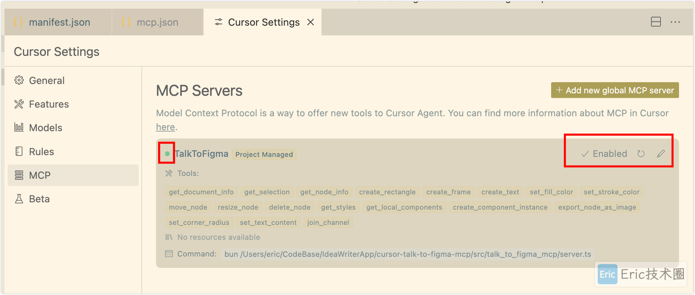
Task: Click the No resources available text
Action: coord(219,237)
